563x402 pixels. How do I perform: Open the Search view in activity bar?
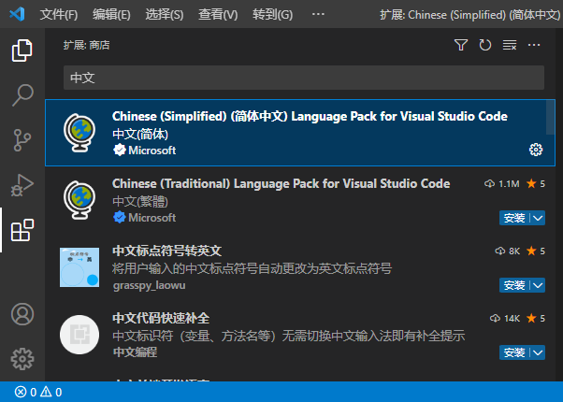pyautogui.click(x=22, y=95)
